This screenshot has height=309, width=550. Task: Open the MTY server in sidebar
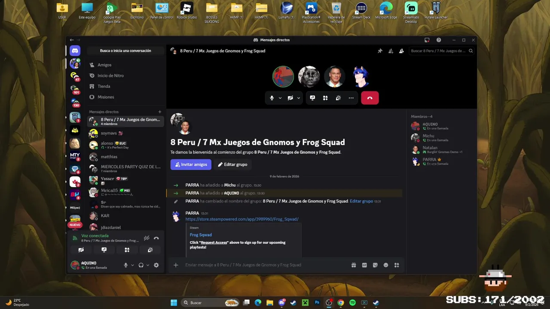point(75,156)
